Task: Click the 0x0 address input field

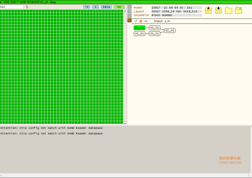Action: coord(11,7)
